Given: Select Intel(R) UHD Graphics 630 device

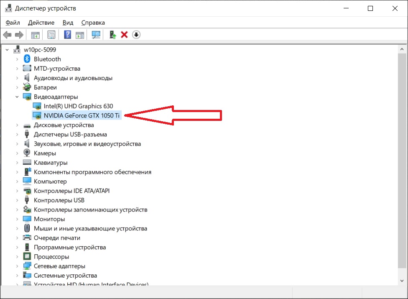Looking at the screenshot, I should click(x=78, y=106).
